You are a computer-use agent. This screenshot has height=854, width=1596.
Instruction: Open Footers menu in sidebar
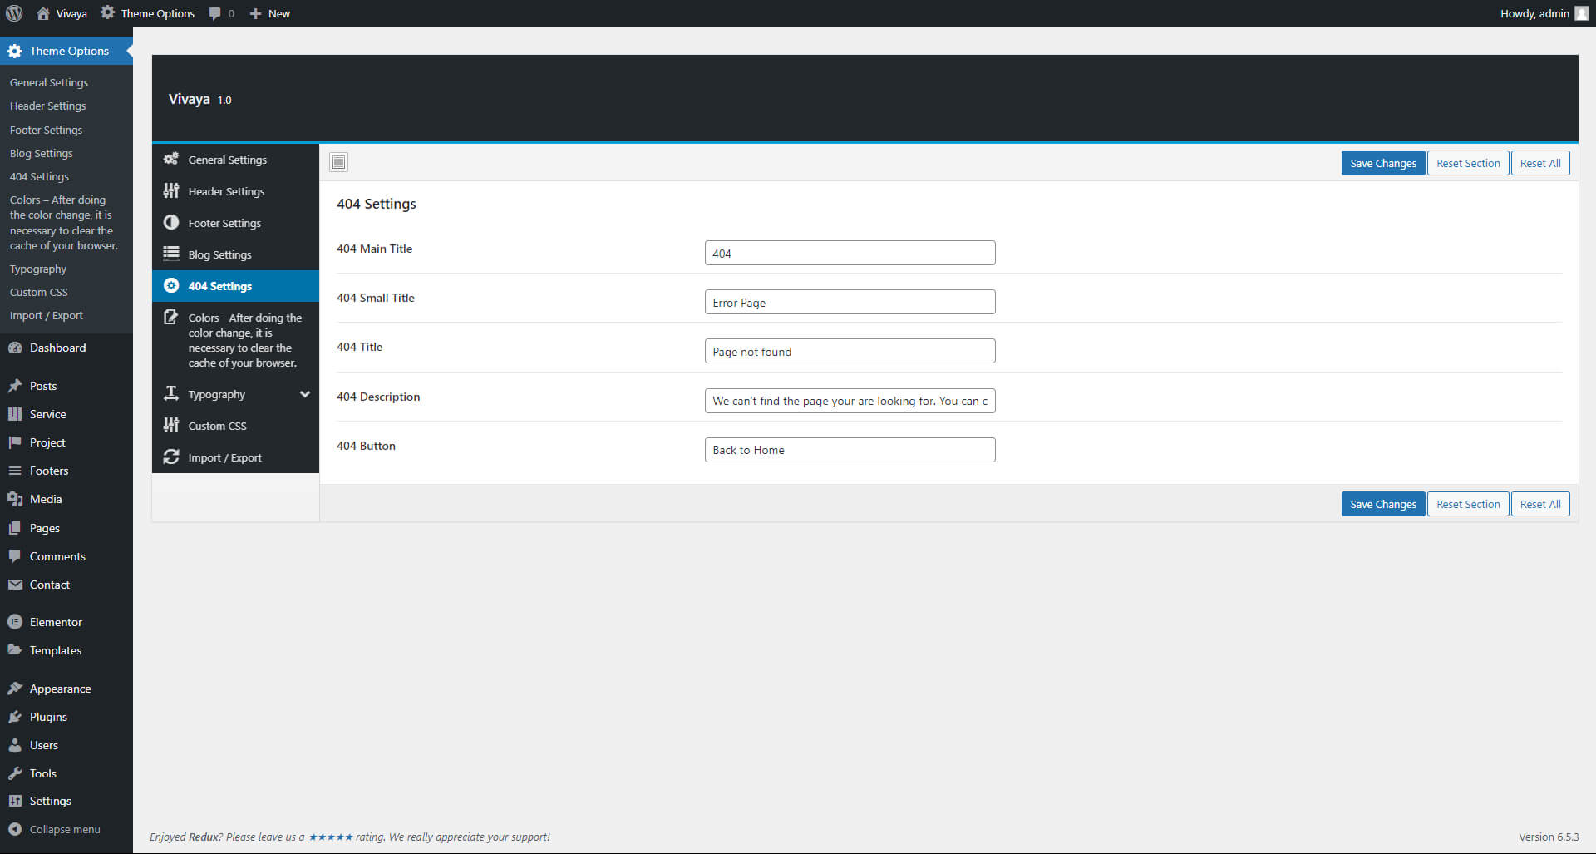click(66, 471)
